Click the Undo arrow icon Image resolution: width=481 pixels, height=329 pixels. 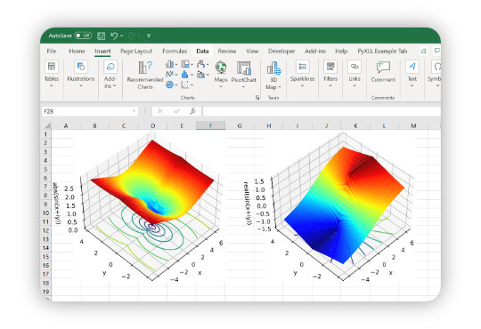pos(114,36)
